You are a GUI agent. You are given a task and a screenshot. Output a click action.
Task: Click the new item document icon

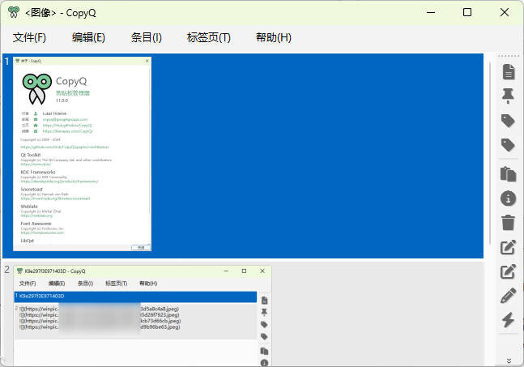509,72
